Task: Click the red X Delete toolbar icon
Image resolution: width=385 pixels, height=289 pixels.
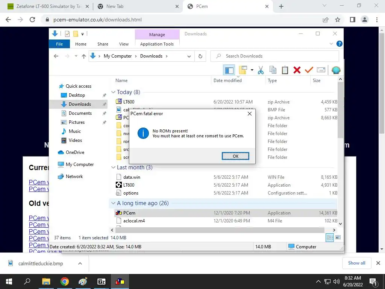Action: point(297,70)
